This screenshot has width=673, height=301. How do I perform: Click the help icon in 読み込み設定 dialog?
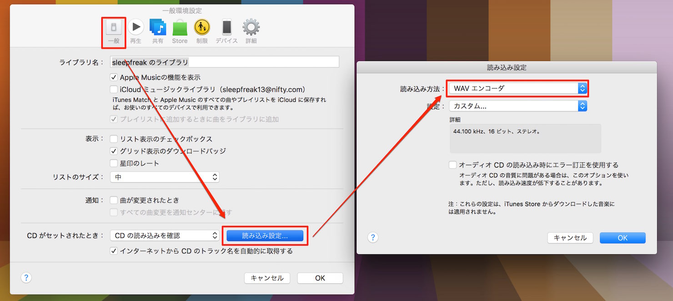[x=373, y=237]
